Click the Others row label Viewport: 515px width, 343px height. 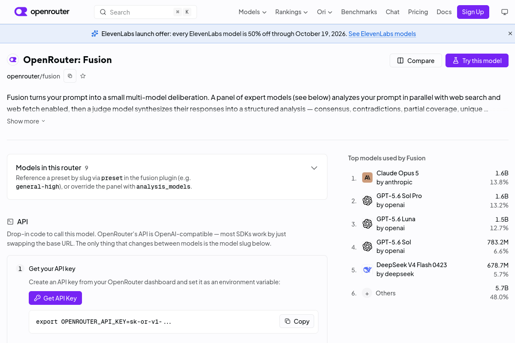click(385, 293)
